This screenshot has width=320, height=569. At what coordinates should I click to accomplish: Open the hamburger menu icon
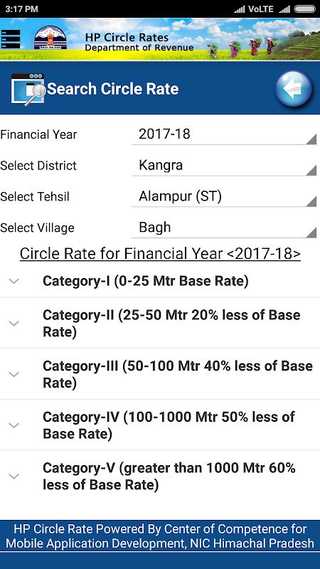[11, 39]
